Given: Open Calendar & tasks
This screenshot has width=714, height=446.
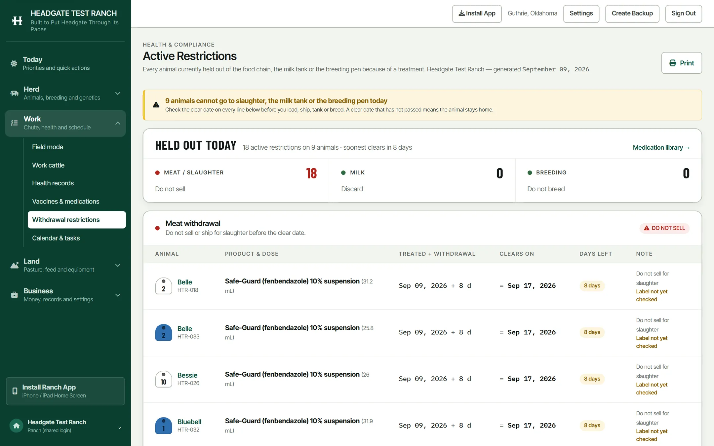Looking at the screenshot, I should 77,238.
